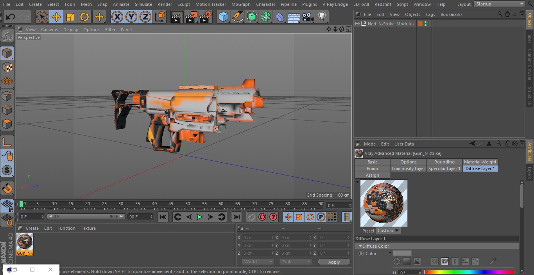Collapse the material preview arrow
This screenshot has width=534, height=275.
(357, 182)
